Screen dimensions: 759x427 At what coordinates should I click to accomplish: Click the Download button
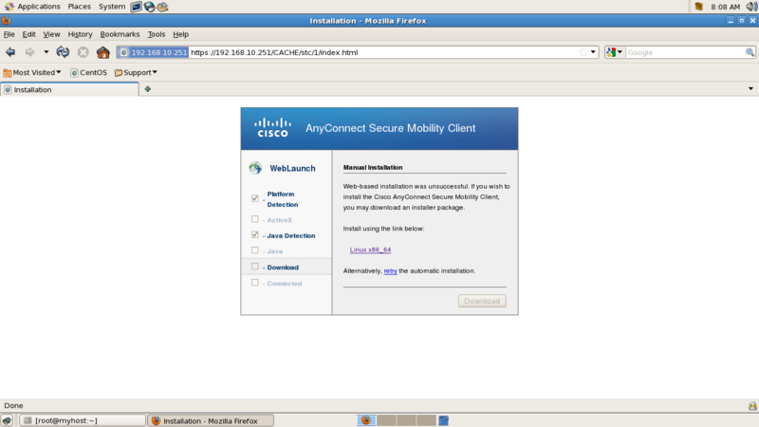[x=482, y=301]
